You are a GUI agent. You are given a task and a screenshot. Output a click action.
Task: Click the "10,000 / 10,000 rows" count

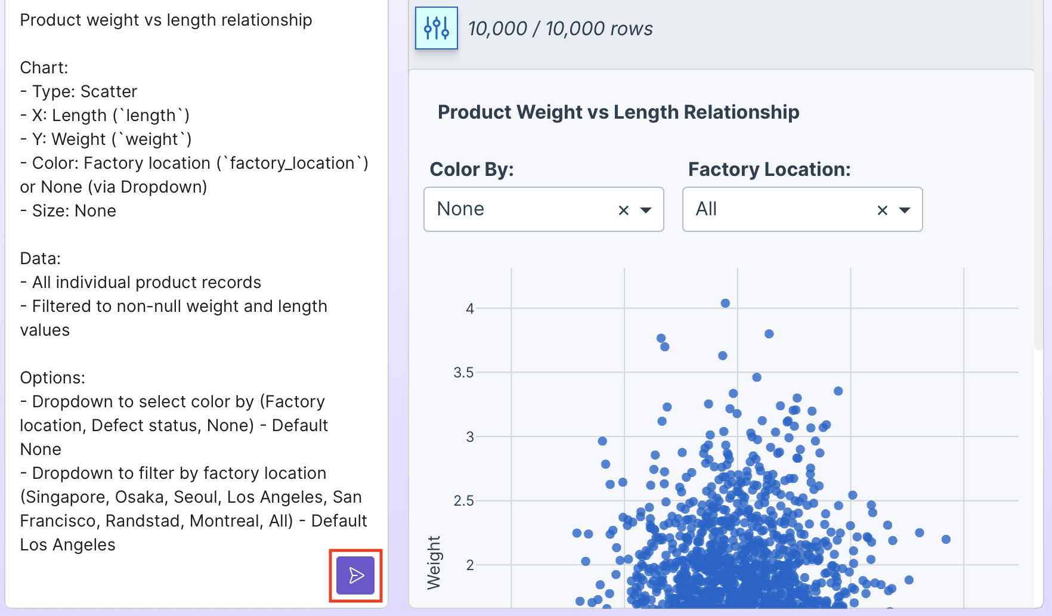pyautogui.click(x=560, y=29)
